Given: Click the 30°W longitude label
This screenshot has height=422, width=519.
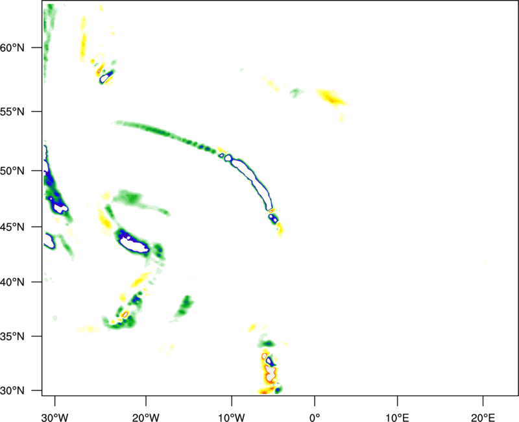Looking at the screenshot, I should [x=54, y=417].
